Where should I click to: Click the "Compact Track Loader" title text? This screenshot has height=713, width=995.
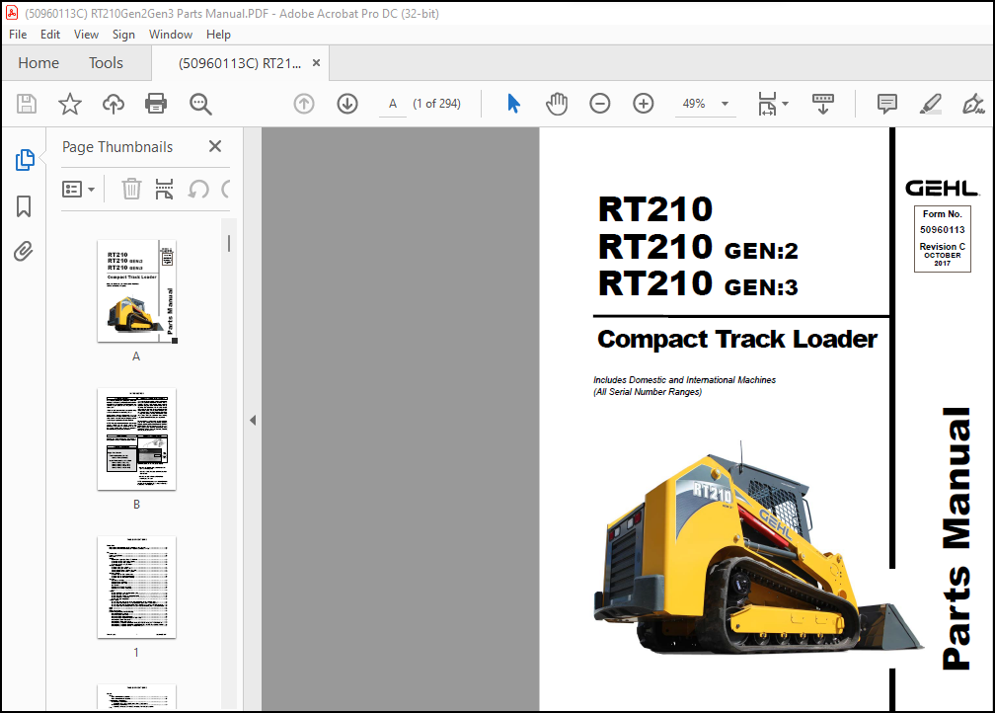pyautogui.click(x=737, y=340)
